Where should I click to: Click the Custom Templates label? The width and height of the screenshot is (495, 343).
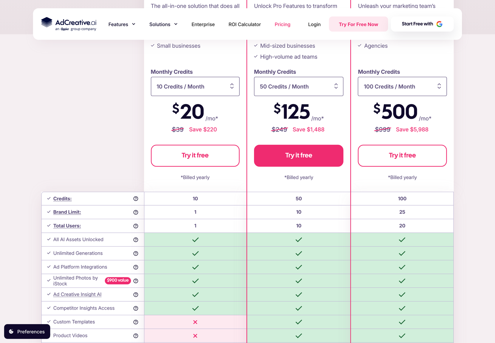click(74, 322)
